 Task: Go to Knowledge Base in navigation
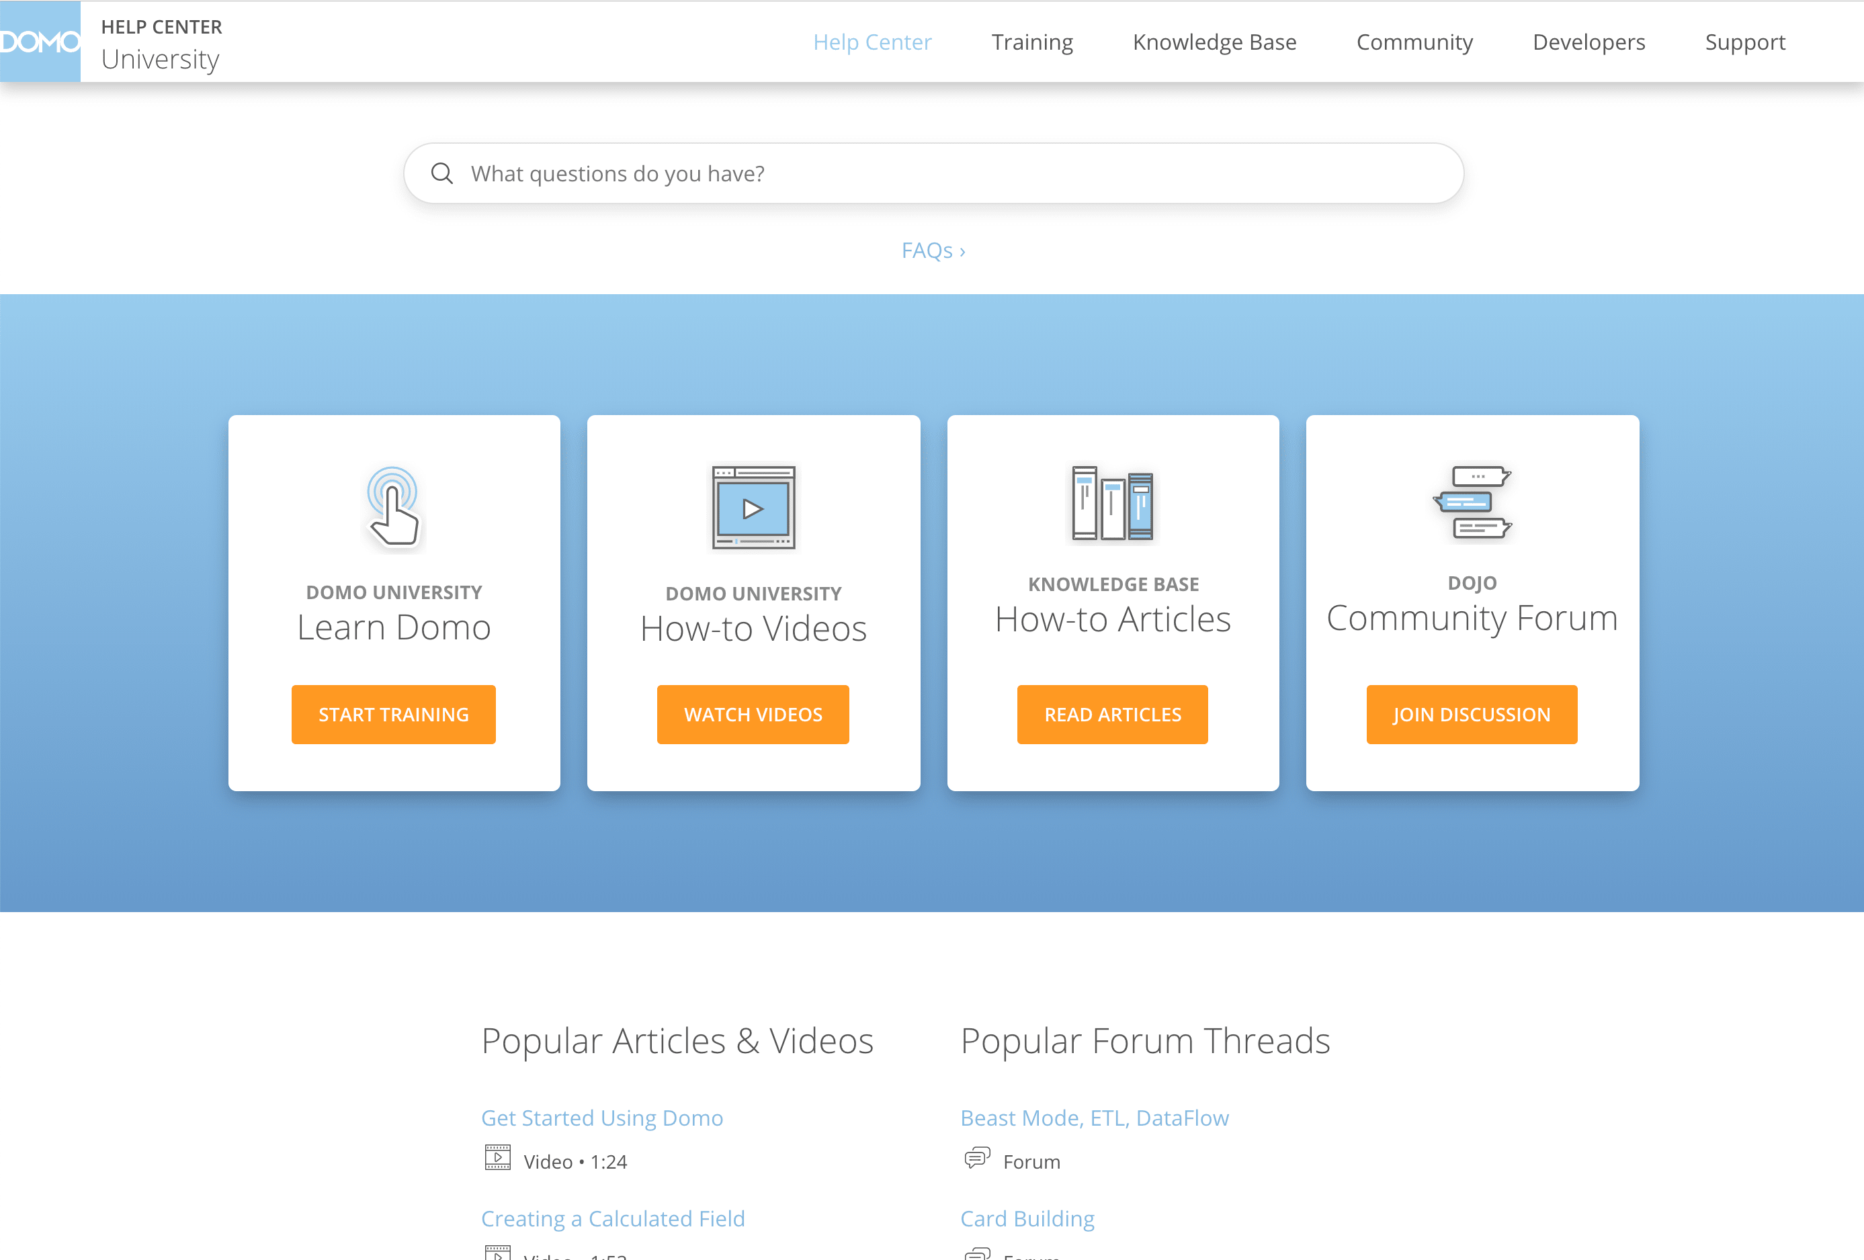1214,42
